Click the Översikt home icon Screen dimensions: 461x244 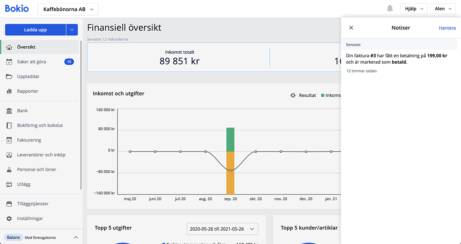[x=10, y=47]
